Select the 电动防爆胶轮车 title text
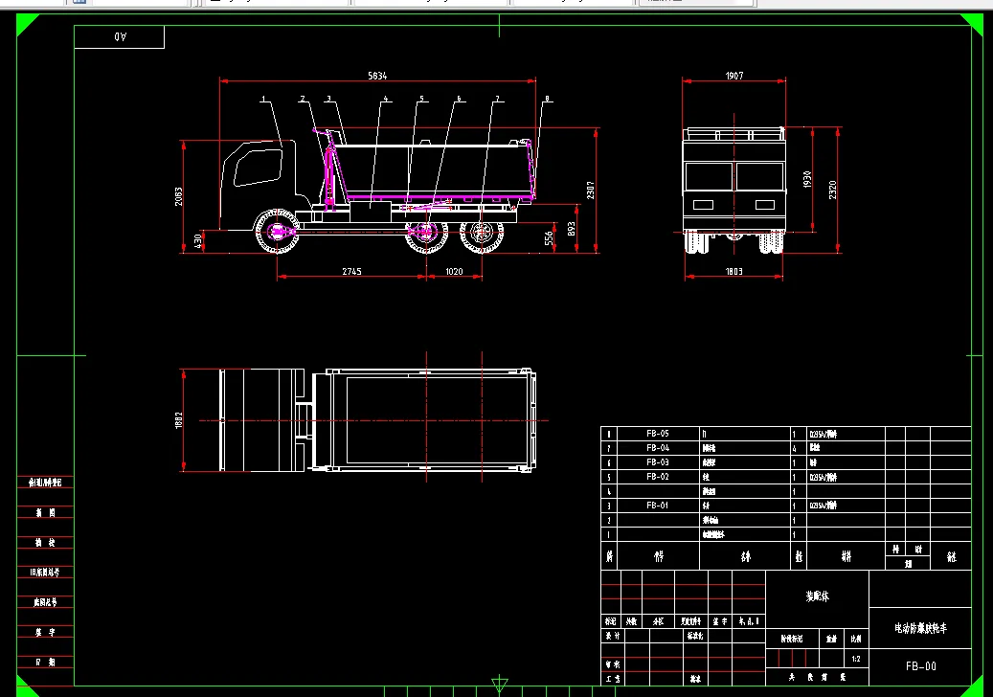Viewport: 993px width, 697px height. click(x=921, y=628)
